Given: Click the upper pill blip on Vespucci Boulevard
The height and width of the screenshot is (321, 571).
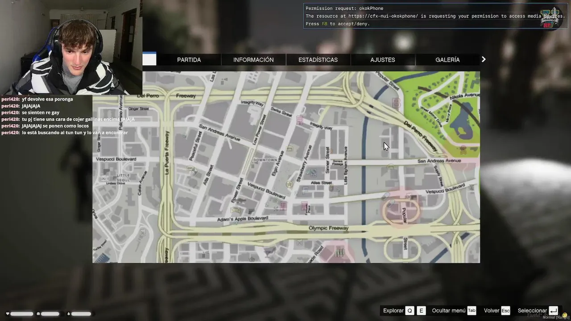Looking at the screenshot, I should [x=386, y=196].
